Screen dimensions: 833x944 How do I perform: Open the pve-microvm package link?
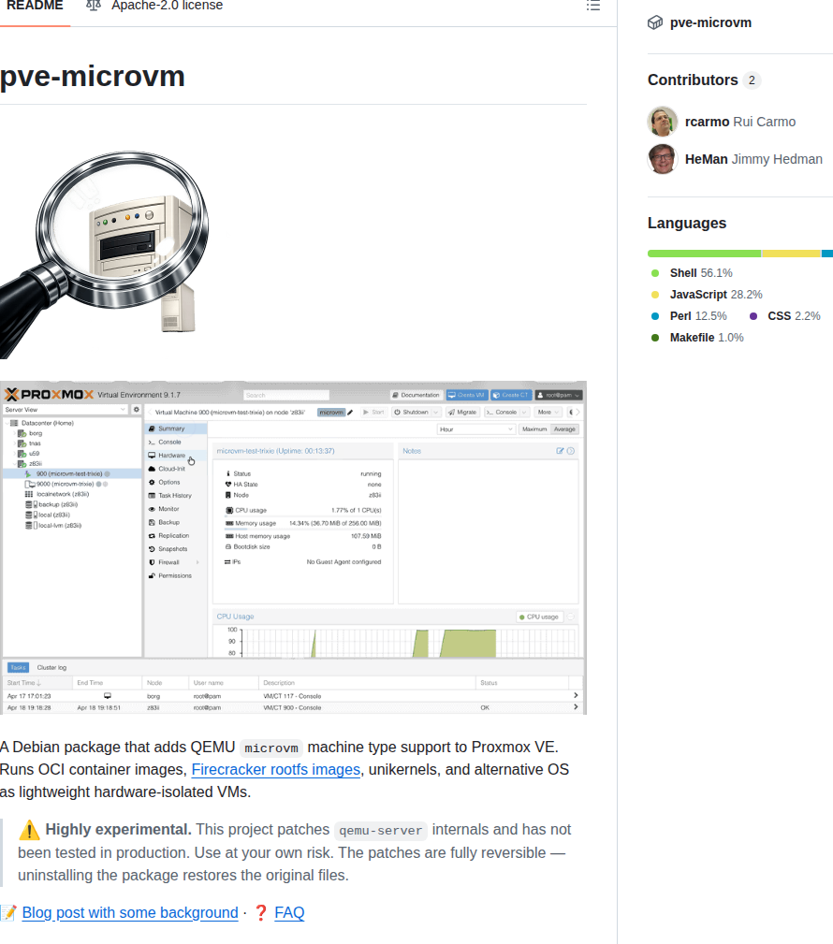(x=710, y=22)
